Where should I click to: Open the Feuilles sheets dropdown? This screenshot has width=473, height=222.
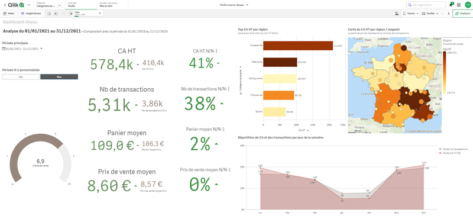pos(430,14)
